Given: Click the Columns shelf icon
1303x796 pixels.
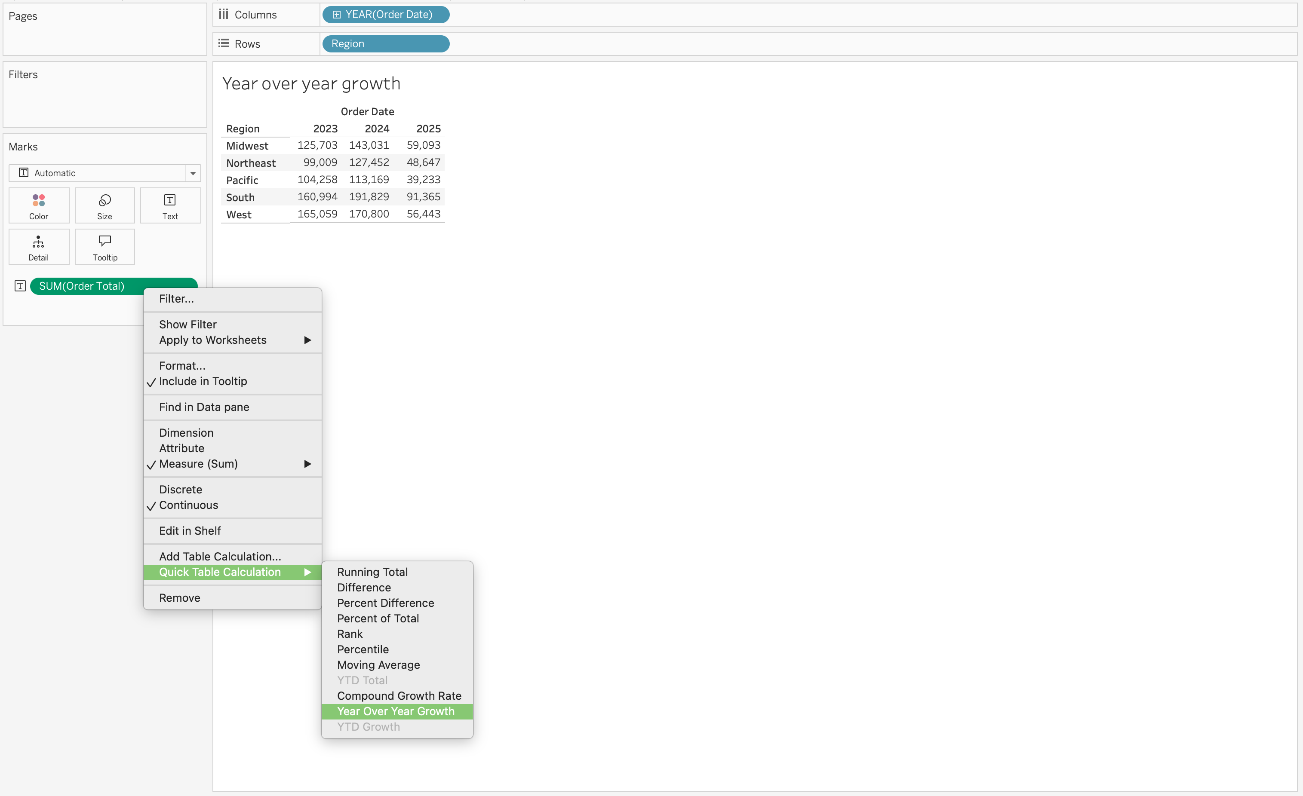Looking at the screenshot, I should 224,14.
